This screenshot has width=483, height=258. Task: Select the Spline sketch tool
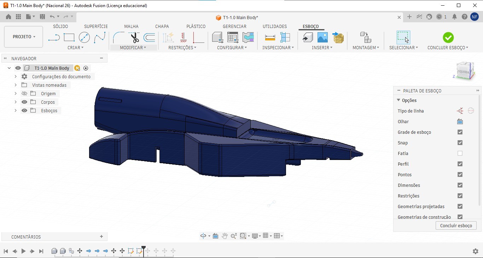(100, 37)
